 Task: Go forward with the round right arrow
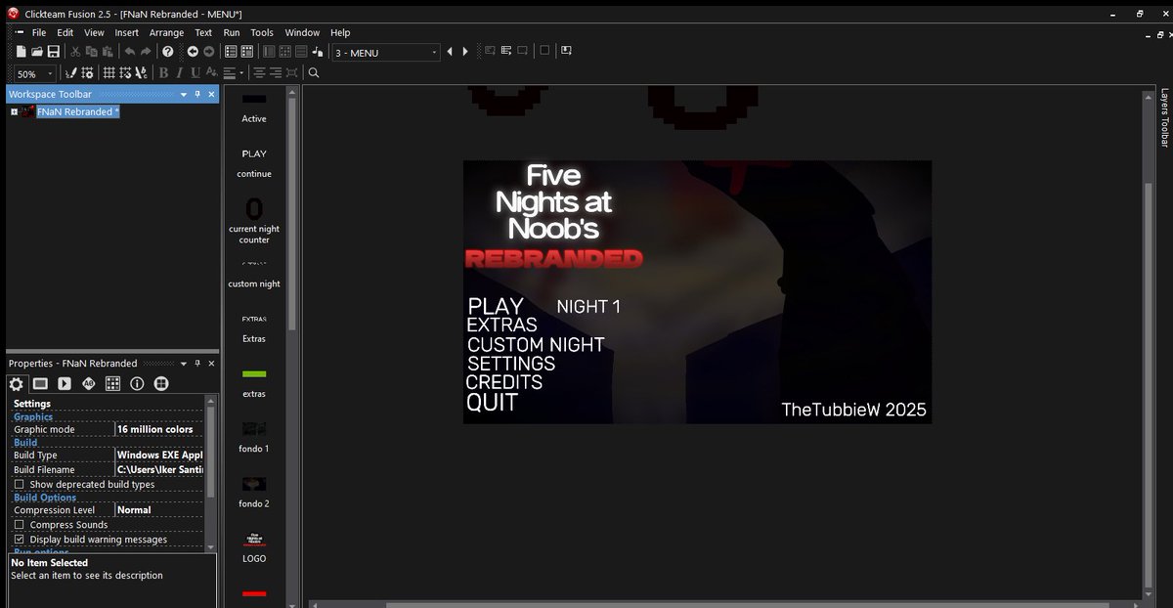pyautogui.click(x=208, y=52)
